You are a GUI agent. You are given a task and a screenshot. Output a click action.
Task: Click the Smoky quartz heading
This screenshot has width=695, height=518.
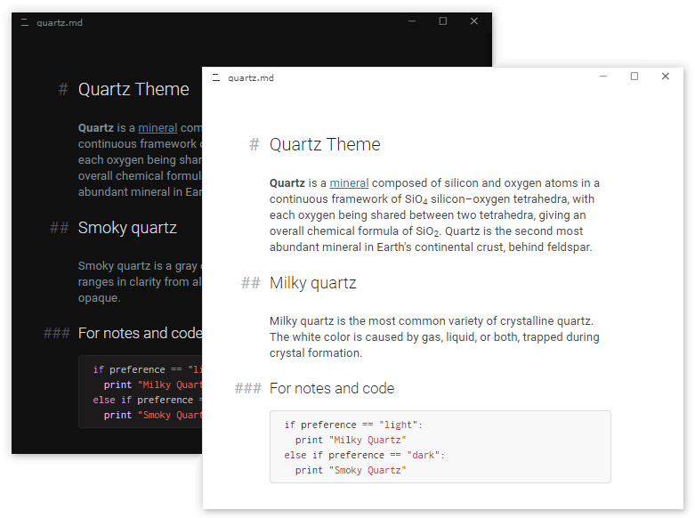[127, 228]
